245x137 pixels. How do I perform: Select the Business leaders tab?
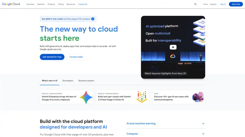(x=86, y=81)
